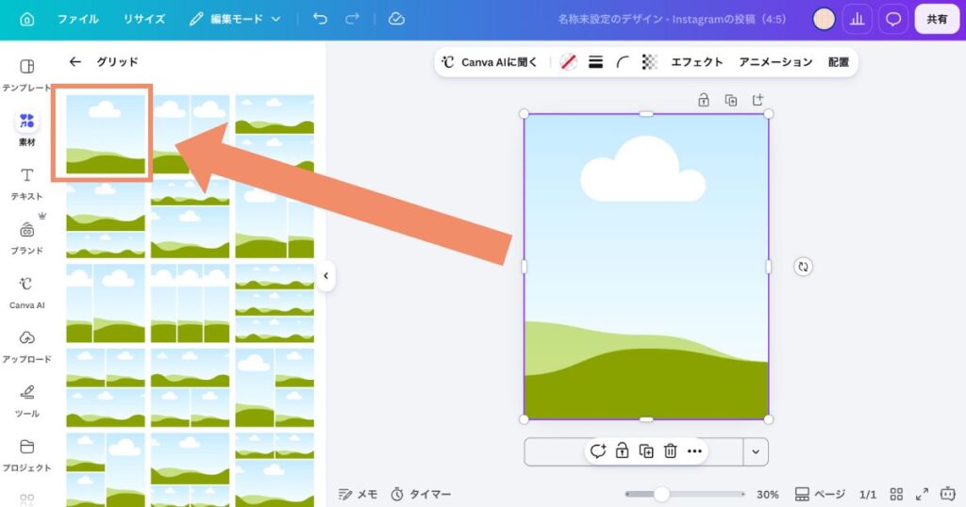Screen dimensions: 966x507
Task: Select the single-frame grid thumbnail
Action: tap(106, 134)
